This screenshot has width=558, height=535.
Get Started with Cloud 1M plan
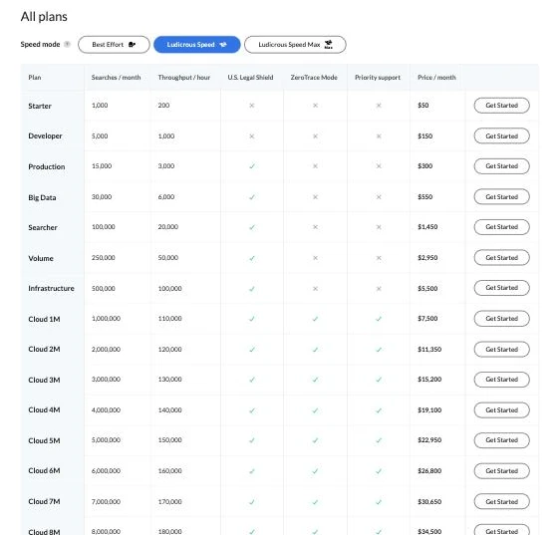point(502,319)
